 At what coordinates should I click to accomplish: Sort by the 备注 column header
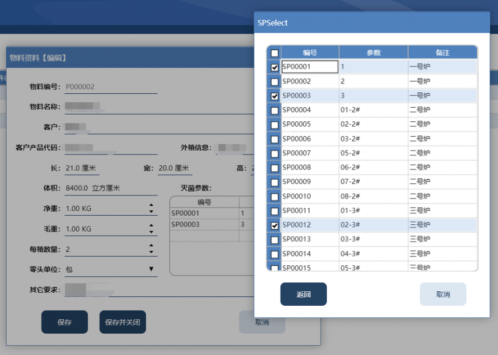coord(442,52)
